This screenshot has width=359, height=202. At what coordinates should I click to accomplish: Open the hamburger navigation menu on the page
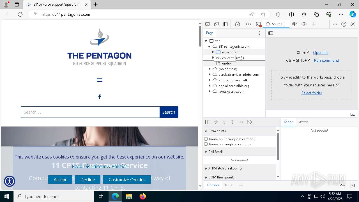(x=100, y=80)
